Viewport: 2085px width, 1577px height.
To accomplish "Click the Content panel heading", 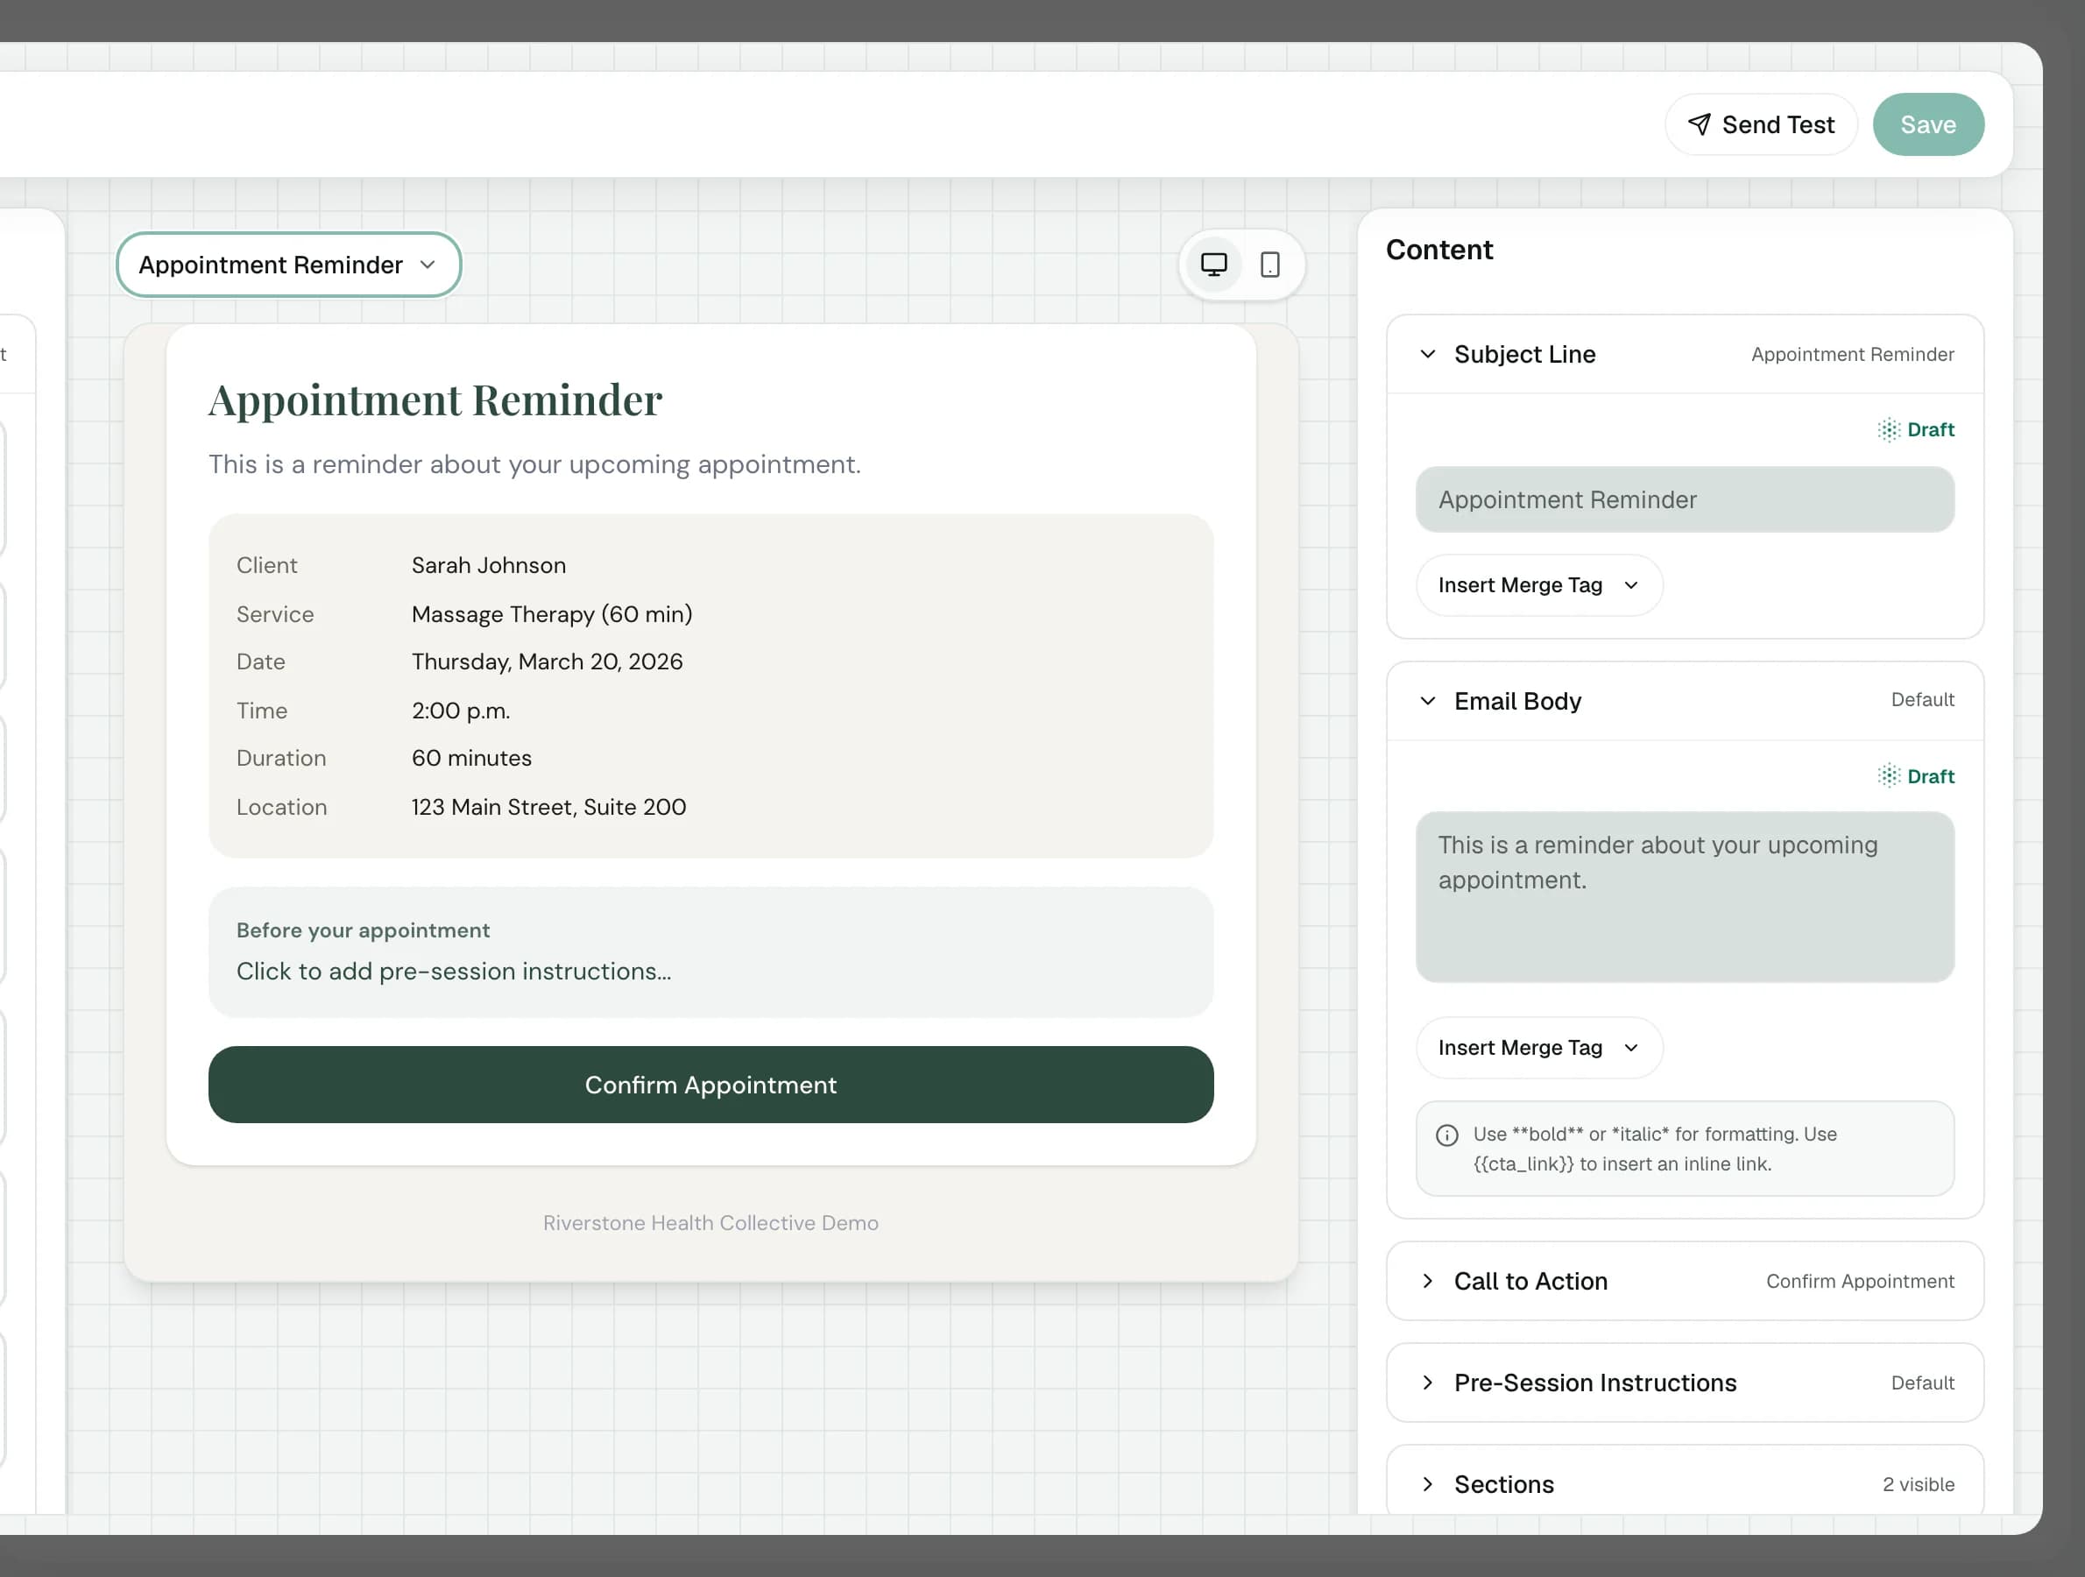I will (x=1438, y=250).
